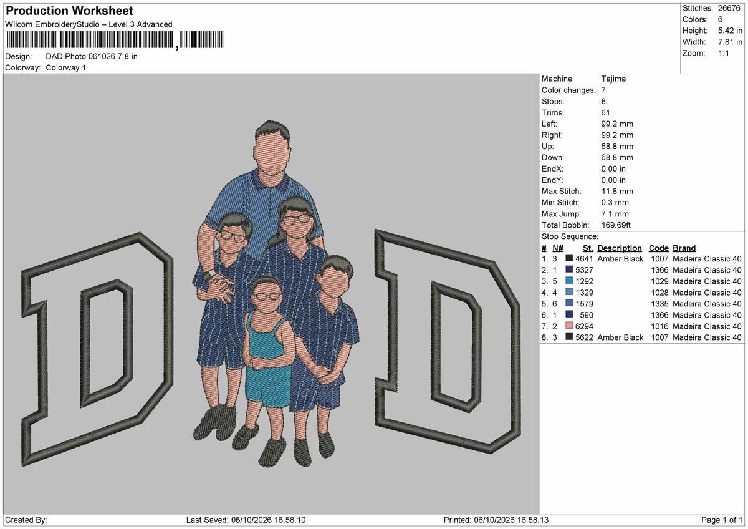Click the Stops value 8
The width and height of the screenshot is (748, 529).
point(603,101)
